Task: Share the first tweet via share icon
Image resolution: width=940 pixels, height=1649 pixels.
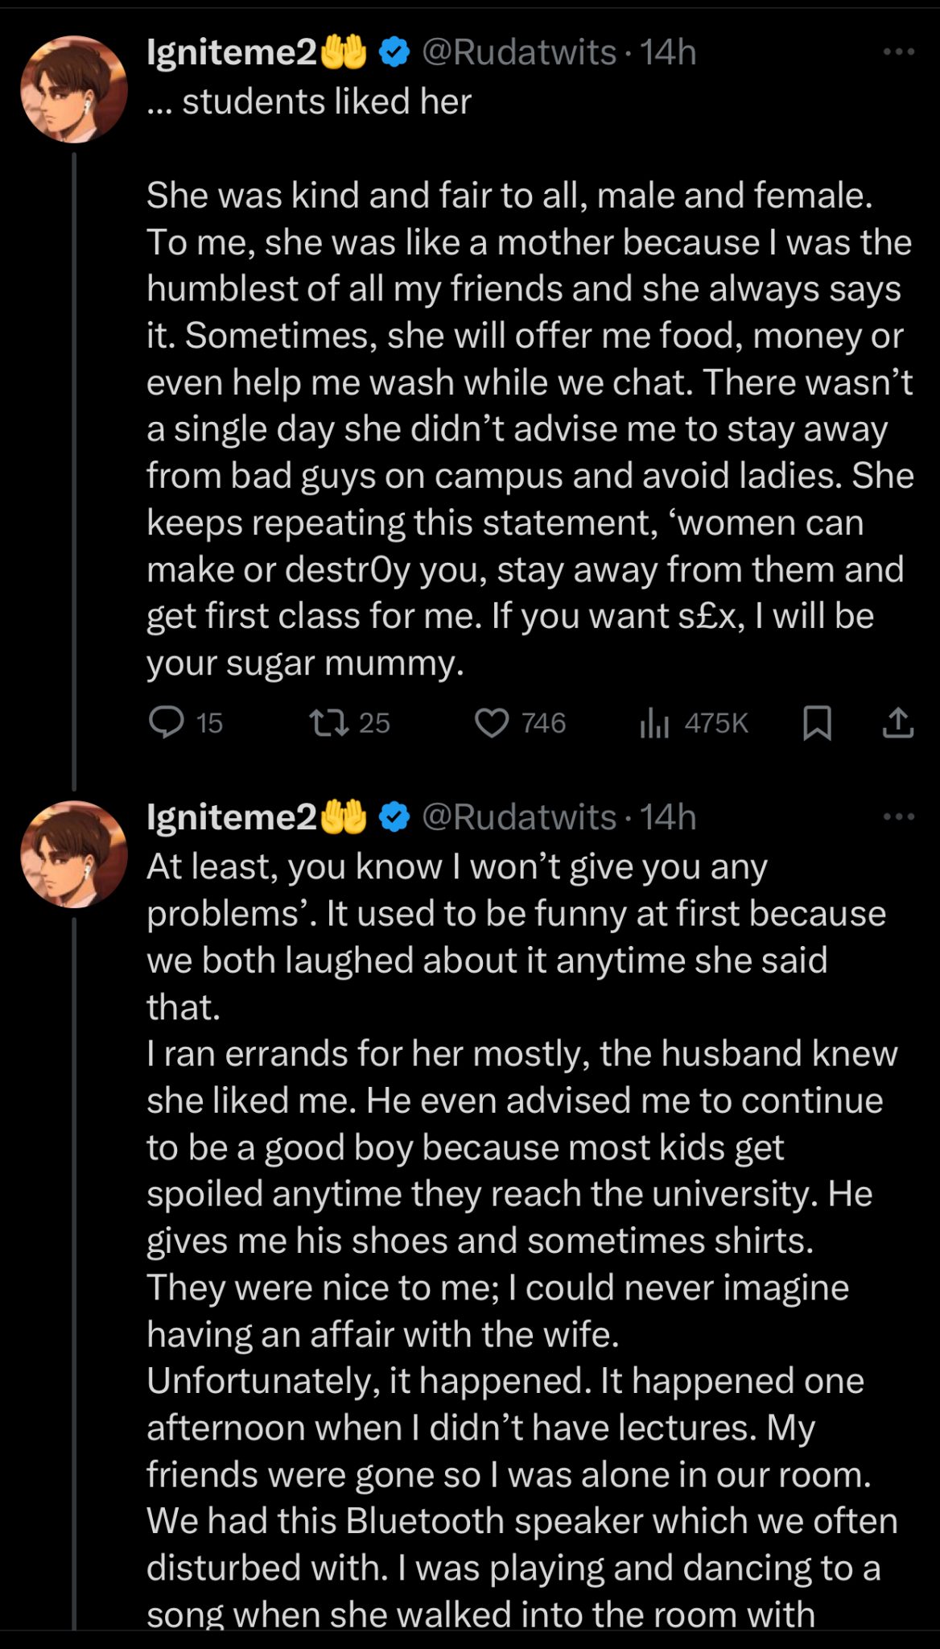Action: [897, 722]
